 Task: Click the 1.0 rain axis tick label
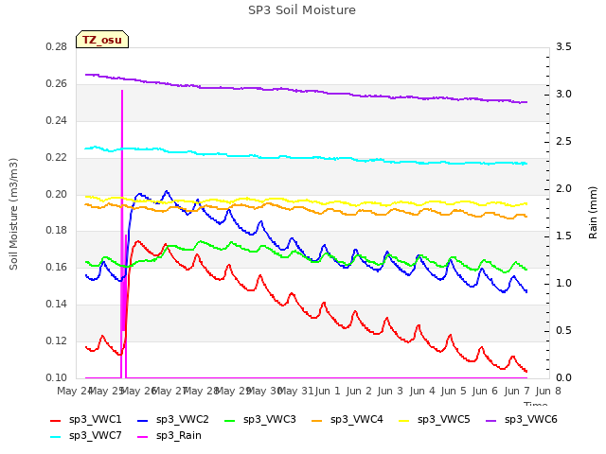click(x=563, y=284)
